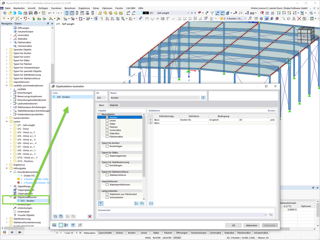Screen dimensions: 320x240
Task: Click the filter funnel icon in the second toolbar
Action: (x=141, y=18)
